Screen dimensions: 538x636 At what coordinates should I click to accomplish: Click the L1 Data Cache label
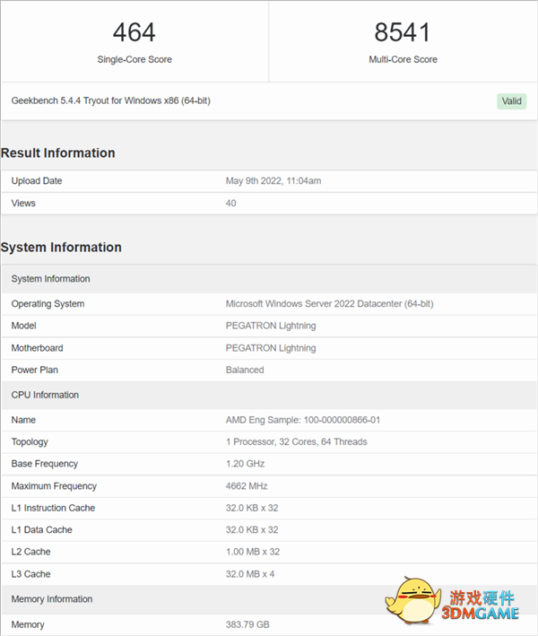[x=42, y=530]
